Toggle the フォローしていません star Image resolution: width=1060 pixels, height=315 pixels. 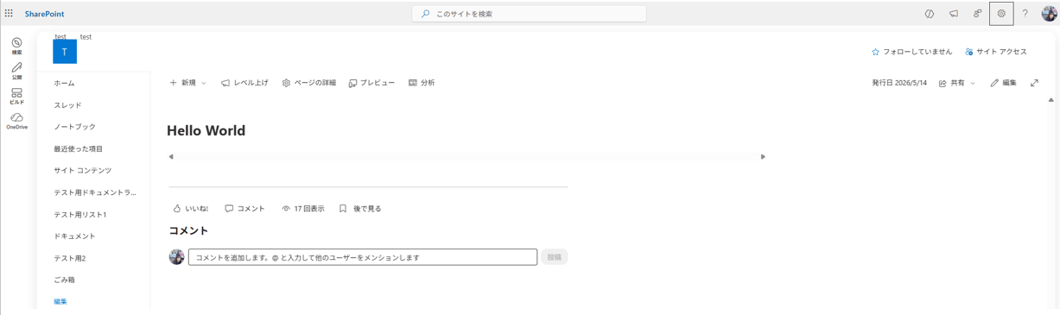(x=911, y=52)
